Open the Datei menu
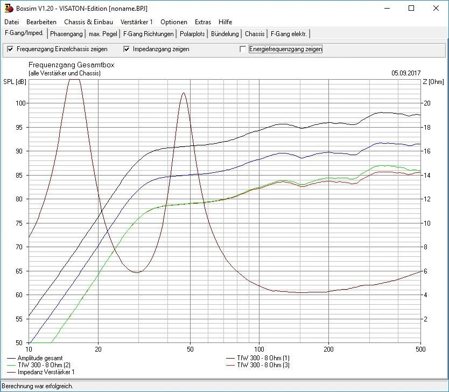Screen dimensions: 449x392 point(11,22)
